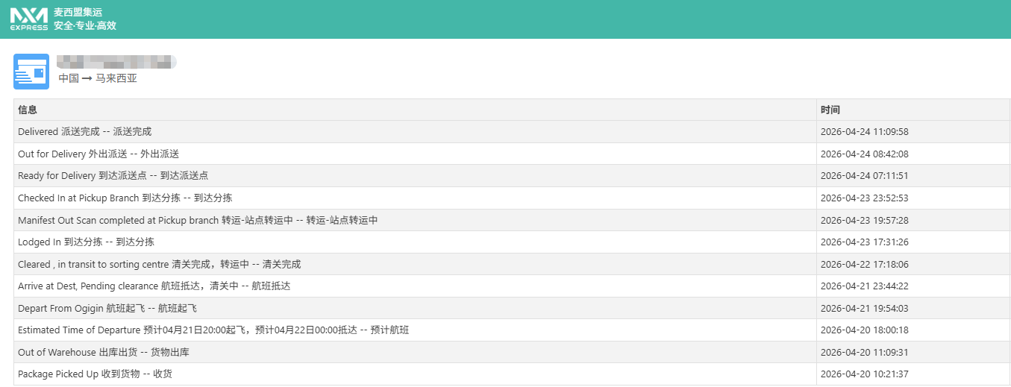Select the Delivered 派送完成 row
1011x387 pixels.
coord(84,132)
